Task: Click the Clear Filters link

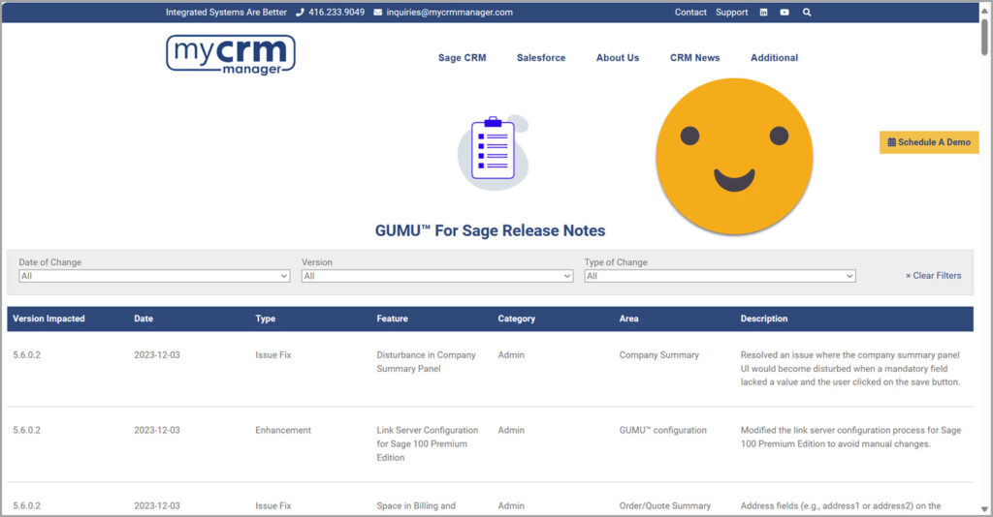Action: 933,276
